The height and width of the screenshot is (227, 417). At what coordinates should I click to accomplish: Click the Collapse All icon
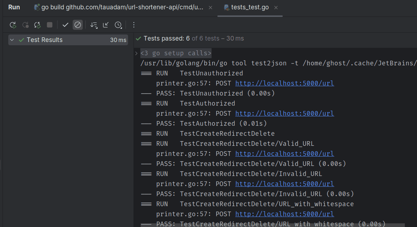[x=106, y=25]
